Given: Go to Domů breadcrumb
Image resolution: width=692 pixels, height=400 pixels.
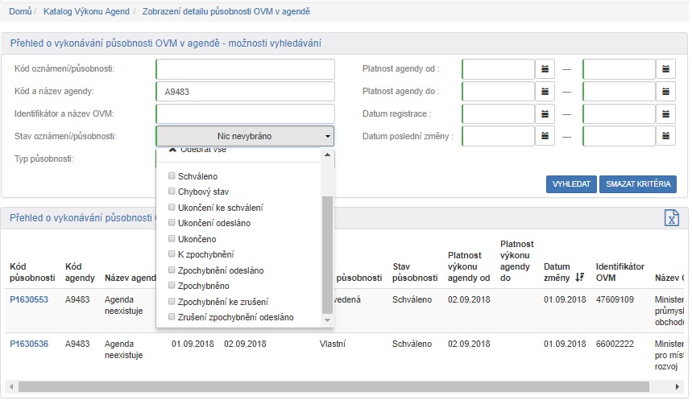Looking at the screenshot, I should click(x=20, y=12).
